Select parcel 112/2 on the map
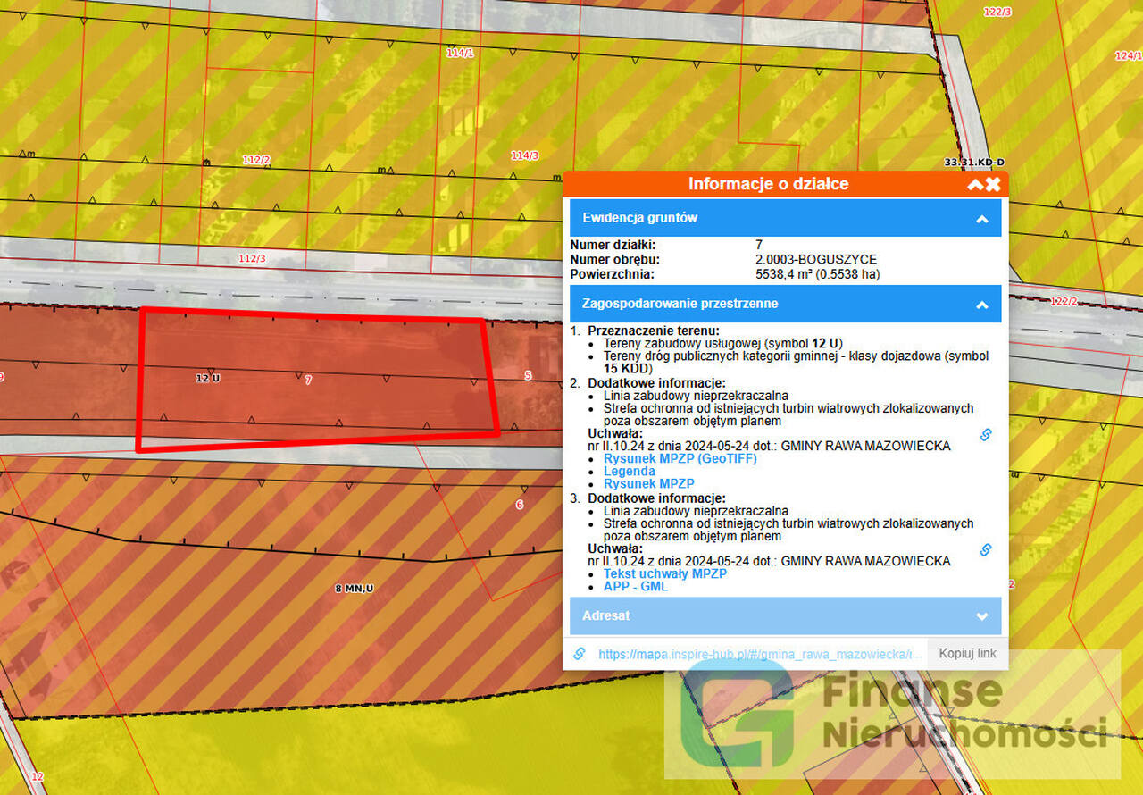 point(255,160)
